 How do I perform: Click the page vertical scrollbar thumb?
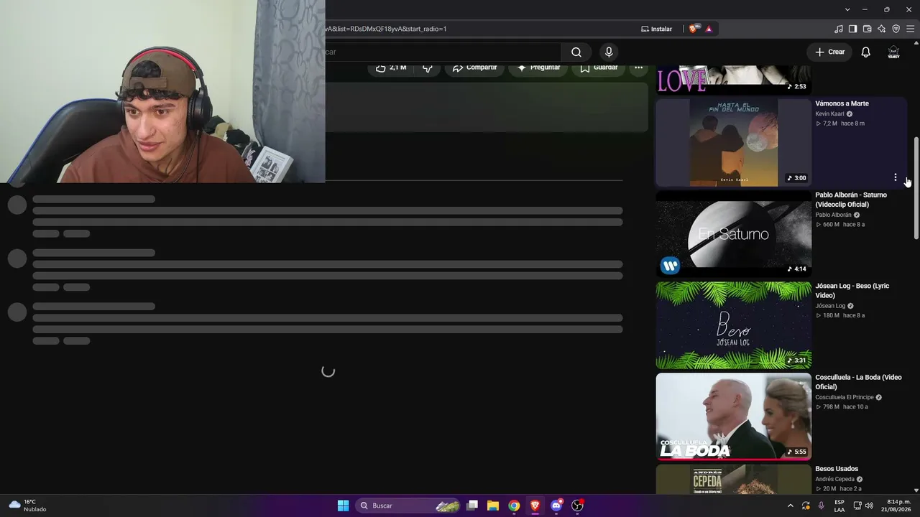tap(916, 188)
